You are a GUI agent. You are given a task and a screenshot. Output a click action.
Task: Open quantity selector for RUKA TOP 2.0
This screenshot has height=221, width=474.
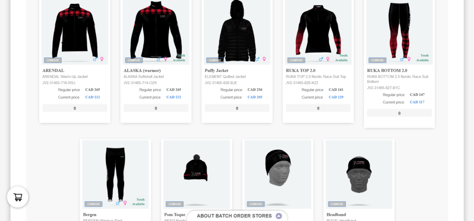point(318,108)
